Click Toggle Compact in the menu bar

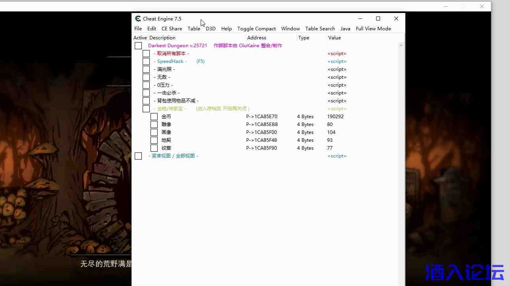(x=256, y=29)
